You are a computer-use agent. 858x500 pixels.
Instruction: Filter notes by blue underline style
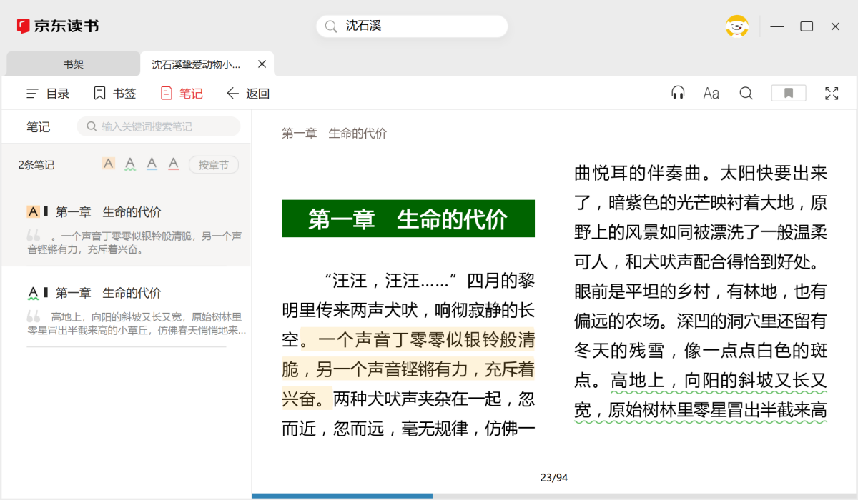pyautogui.click(x=152, y=164)
